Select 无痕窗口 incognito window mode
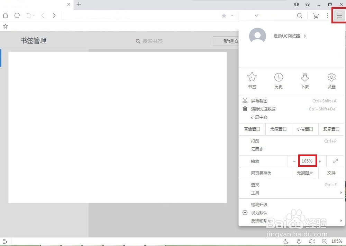 [x=279, y=129]
